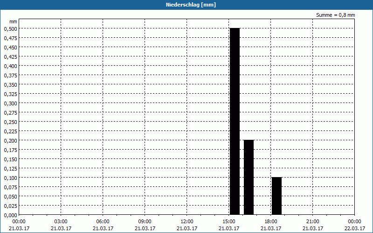The width and height of the screenshot is (373, 233).
Task: Select the 0,500 y-axis value label
Action: tap(10, 28)
